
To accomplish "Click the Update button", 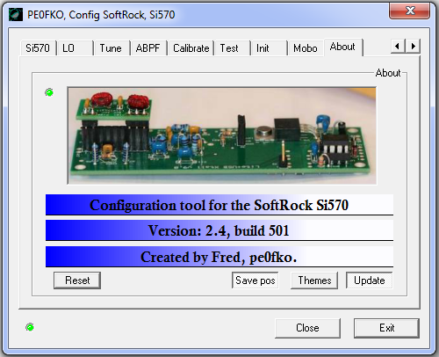I will [370, 280].
